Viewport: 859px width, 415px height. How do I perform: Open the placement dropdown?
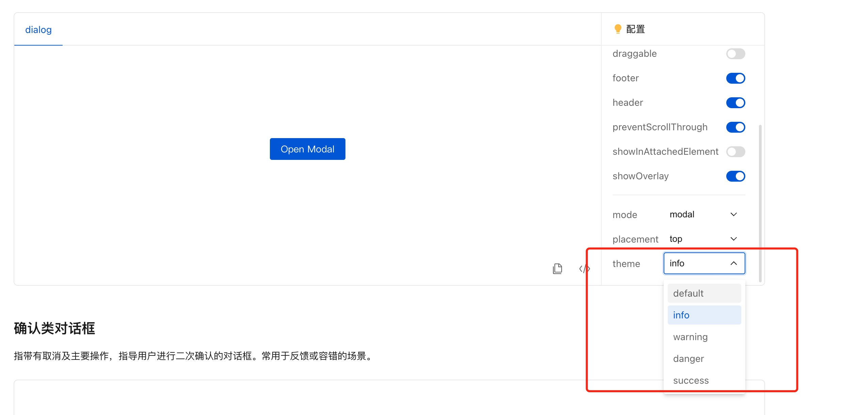[703, 238]
